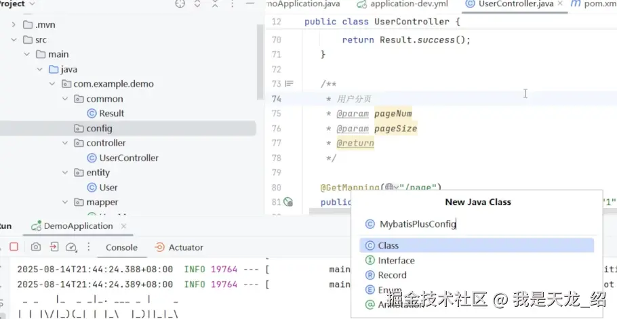The height and width of the screenshot is (319, 617).
Task: Collapse the mapper package
Action: (65, 203)
